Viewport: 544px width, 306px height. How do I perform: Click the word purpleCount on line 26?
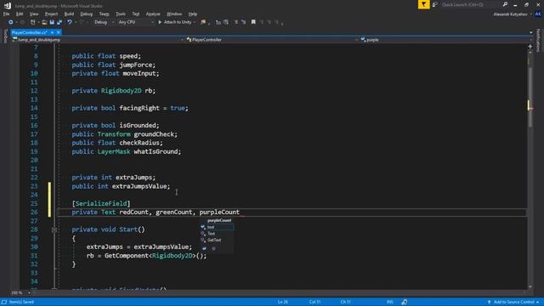[x=219, y=212]
